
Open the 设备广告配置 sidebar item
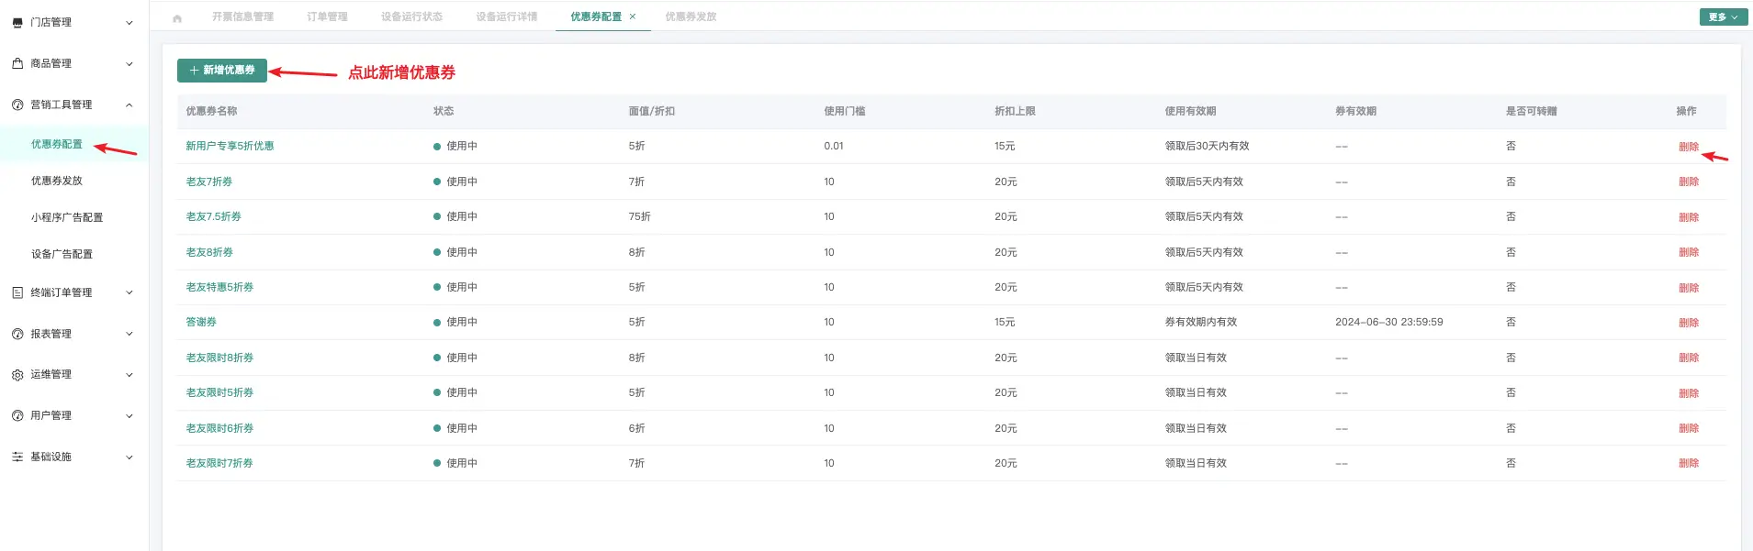click(62, 254)
